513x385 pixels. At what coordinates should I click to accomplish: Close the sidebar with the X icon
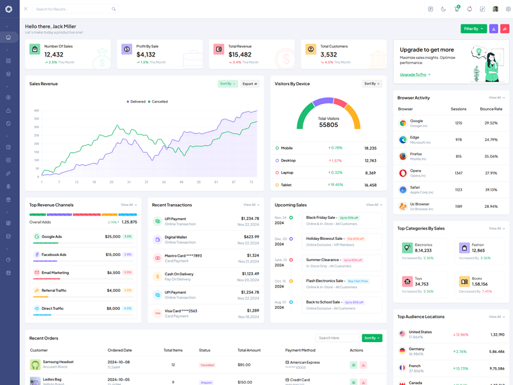(x=26, y=9)
